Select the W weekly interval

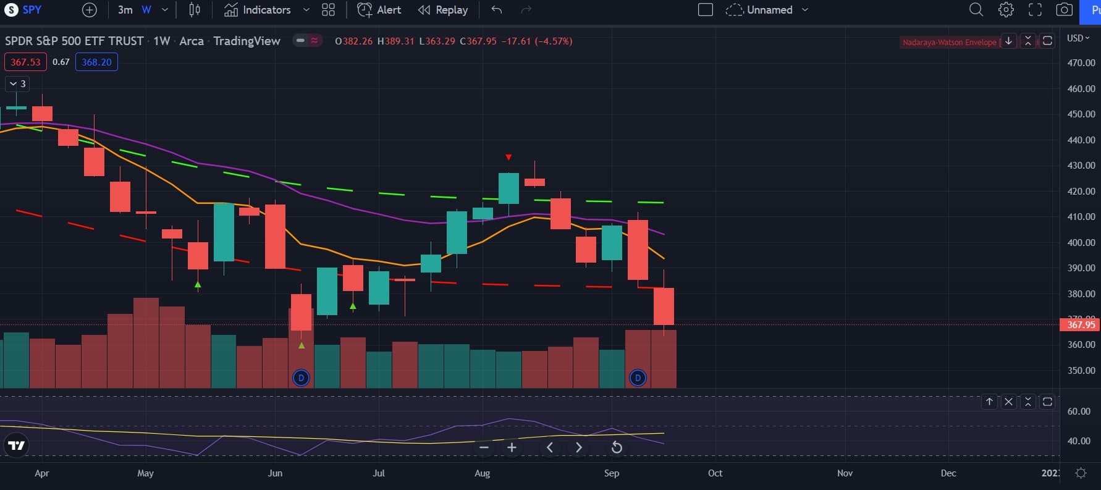click(146, 10)
